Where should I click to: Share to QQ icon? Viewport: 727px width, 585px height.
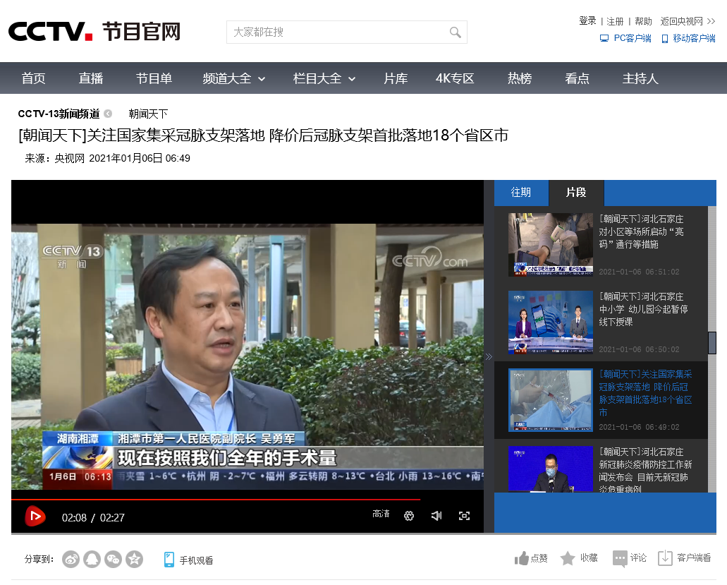(92, 560)
